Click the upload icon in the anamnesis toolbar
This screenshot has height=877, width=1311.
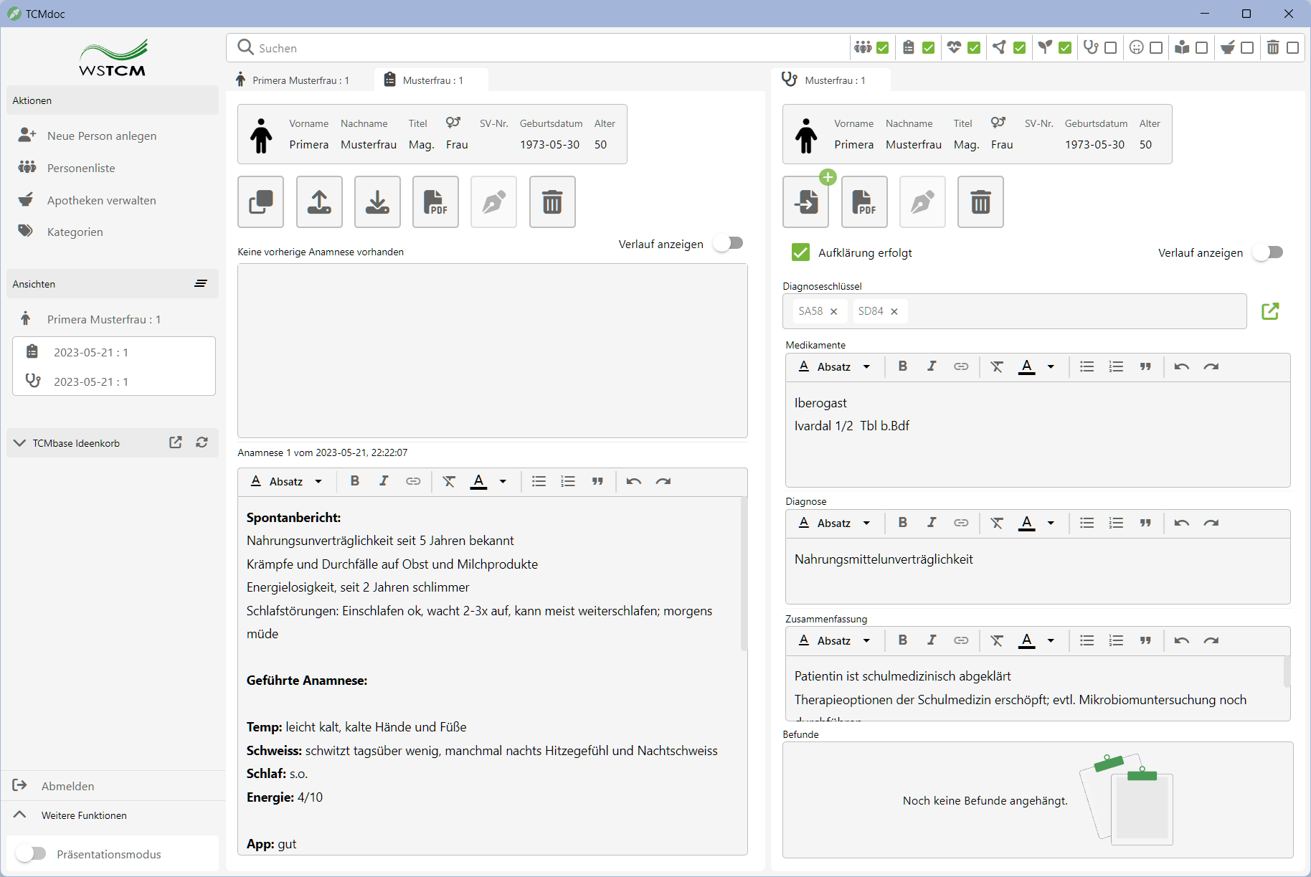click(x=319, y=202)
